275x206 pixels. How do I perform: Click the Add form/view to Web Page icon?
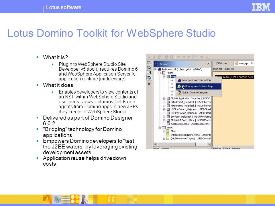(x=179, y=86)
